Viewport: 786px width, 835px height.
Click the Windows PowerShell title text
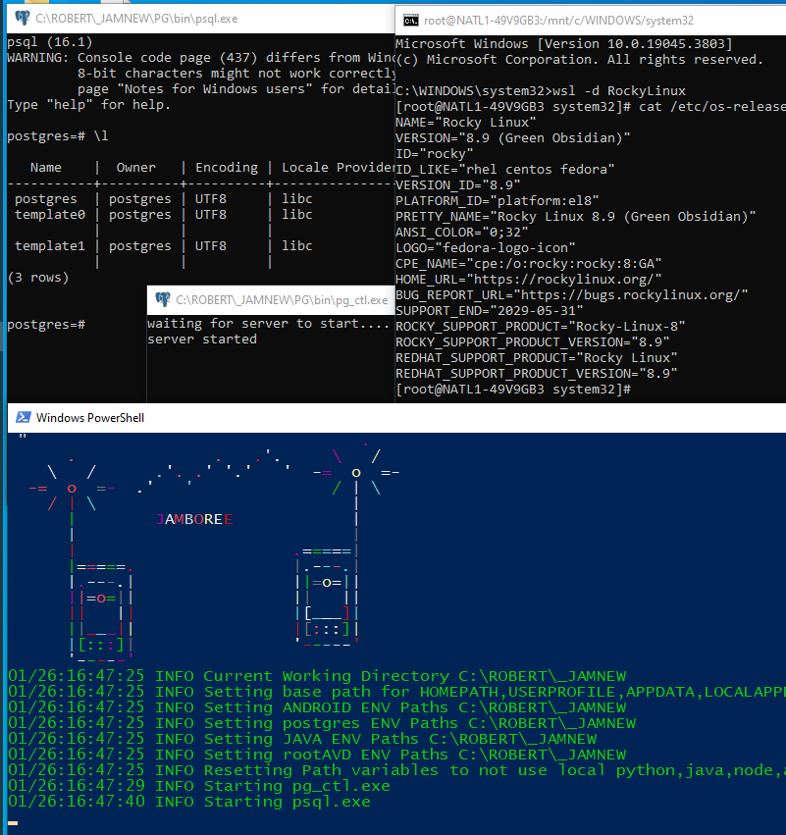click(90, 418)
